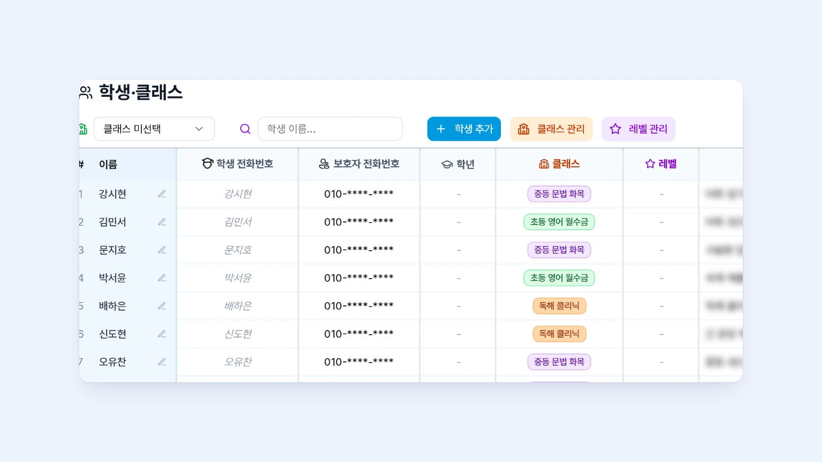
Task: Click 중등 문법 화목 tag for 오유찬
Action: tap(559, 362)
